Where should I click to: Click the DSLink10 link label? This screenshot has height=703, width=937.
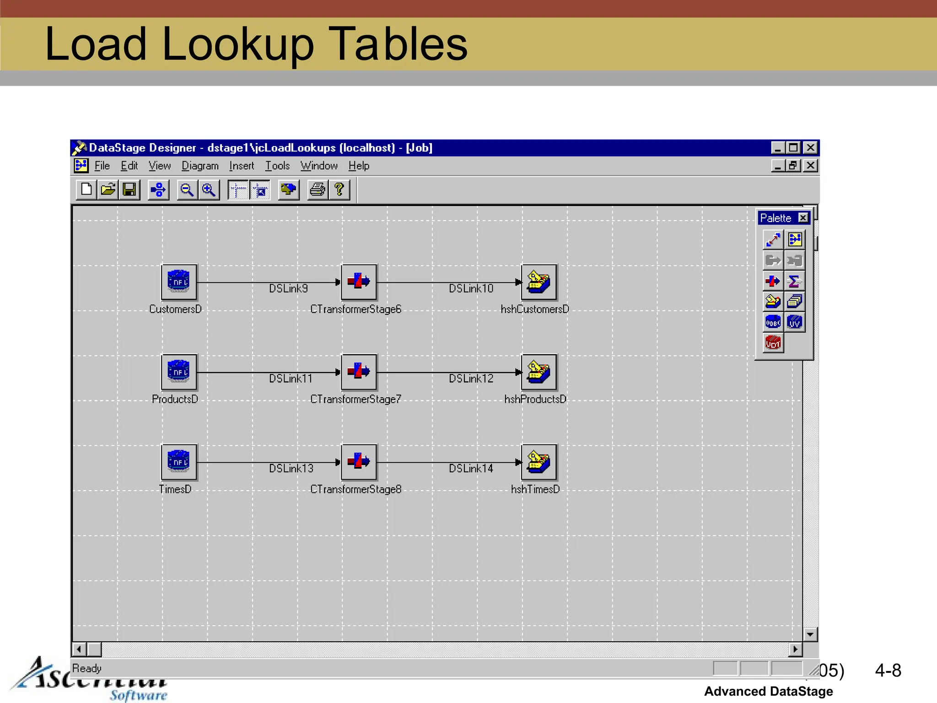[471, 288]
